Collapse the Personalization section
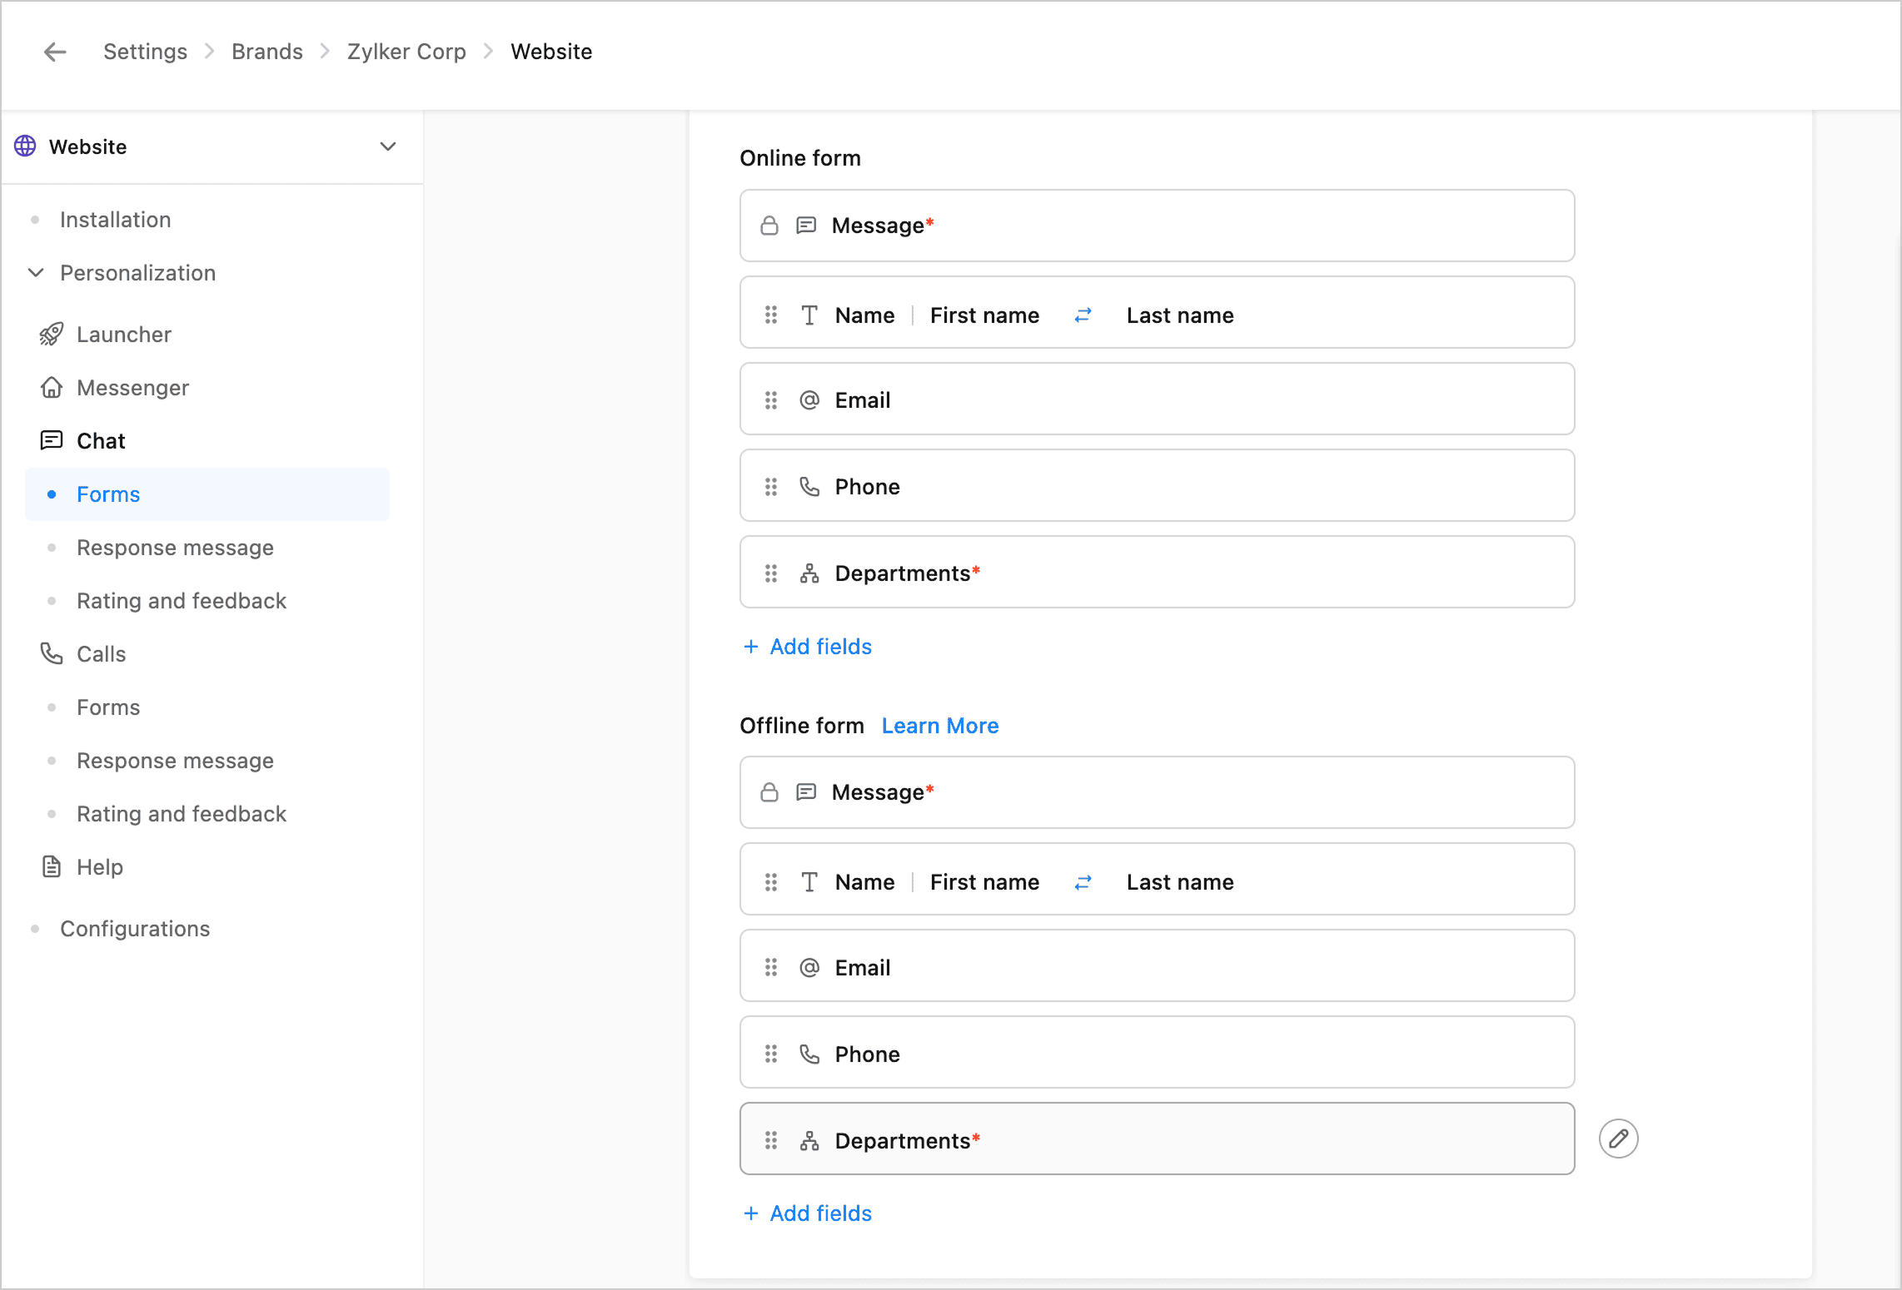This screenshot has width=1902, height=1290. pyautogui.click(x=36, y=273)
